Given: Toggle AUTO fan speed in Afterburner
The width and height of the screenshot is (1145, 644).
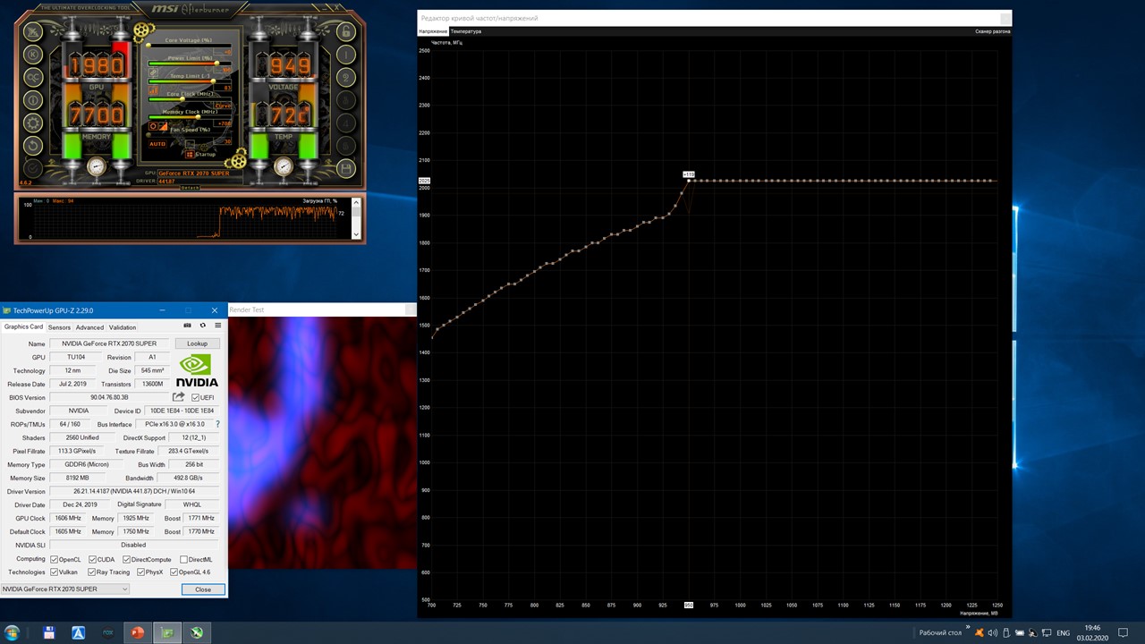Looking at the screenshot, I should click(x=157, y=144).
